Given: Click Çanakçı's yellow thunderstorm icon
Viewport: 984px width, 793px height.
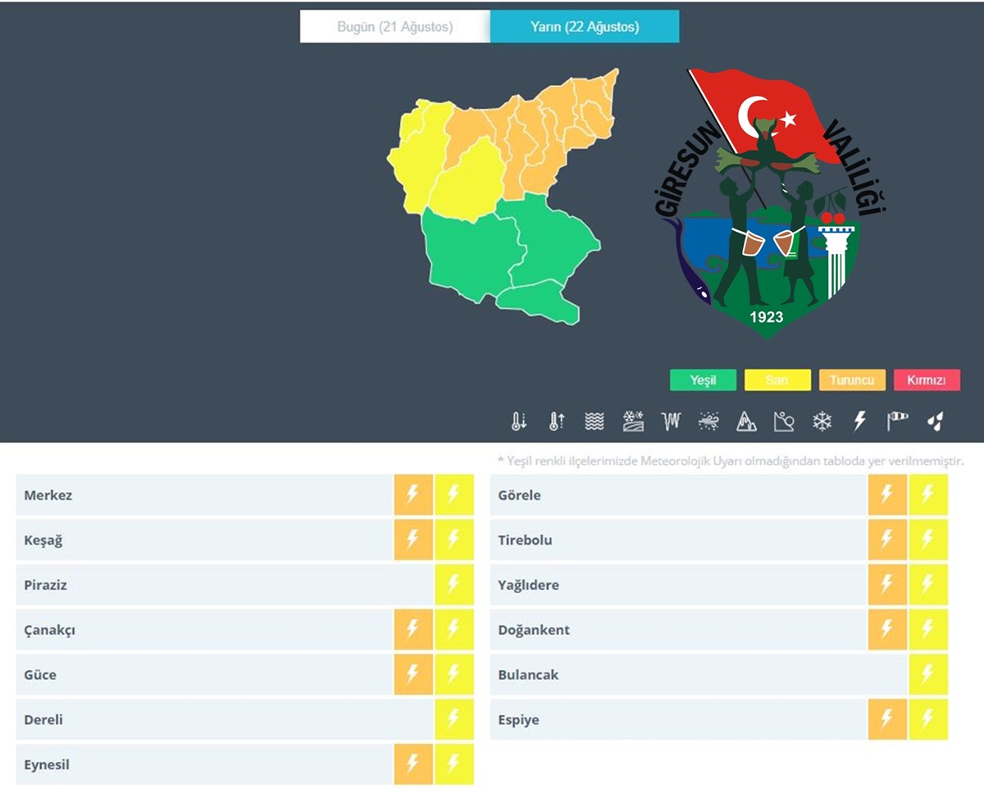Looking at the screenshot, I should pos(454,630).
